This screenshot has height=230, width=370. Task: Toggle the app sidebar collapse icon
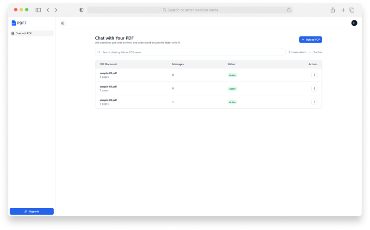tap(63, 23)
